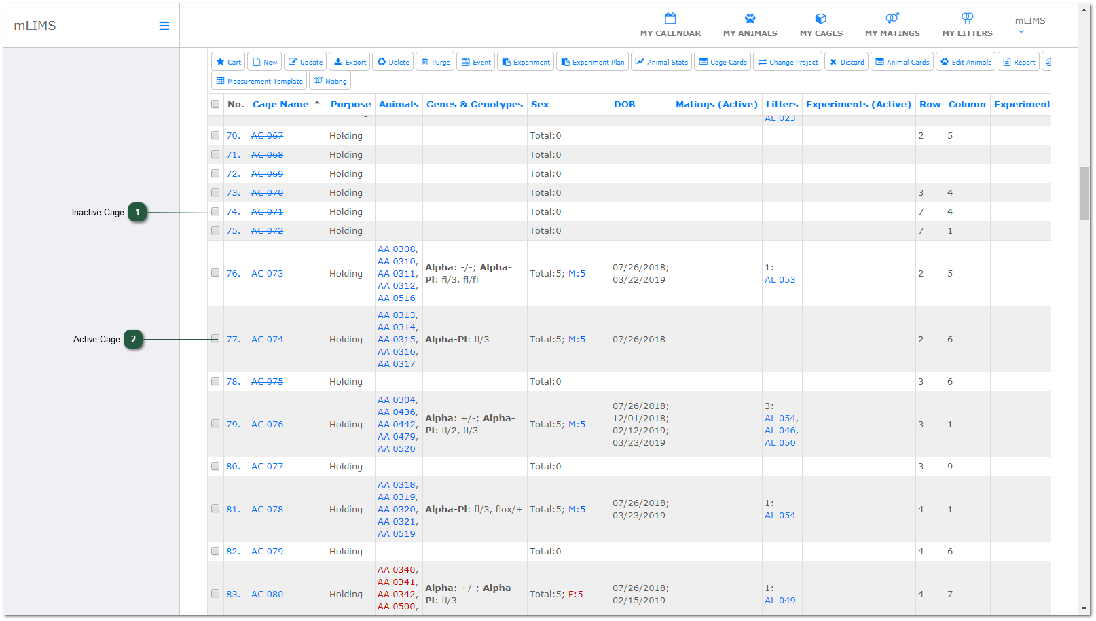The image size is (1096, 621).
Task: Toggle the hamburger sidebar menu
Action: click(x=164, y=26)
